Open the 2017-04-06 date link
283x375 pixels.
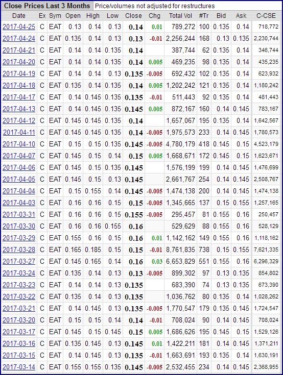click(x=19, y=167)
